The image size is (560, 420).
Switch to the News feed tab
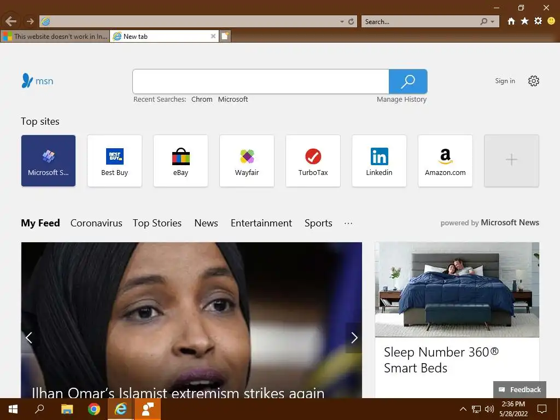pyautogui.click(x=206, y=223)
